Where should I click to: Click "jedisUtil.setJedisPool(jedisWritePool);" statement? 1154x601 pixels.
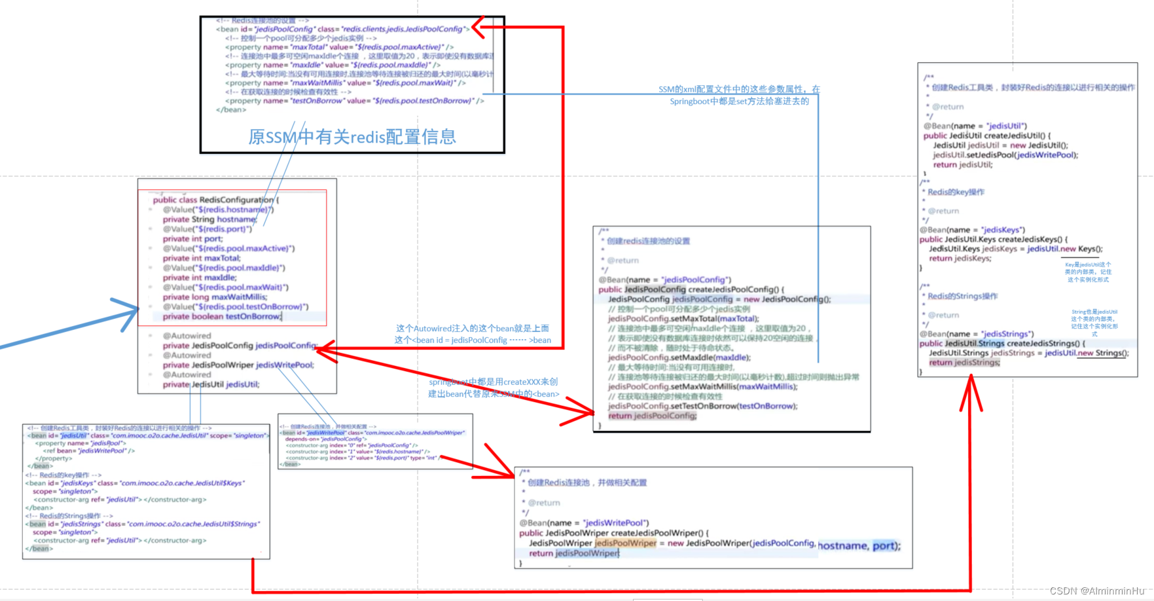[1005, 155]
